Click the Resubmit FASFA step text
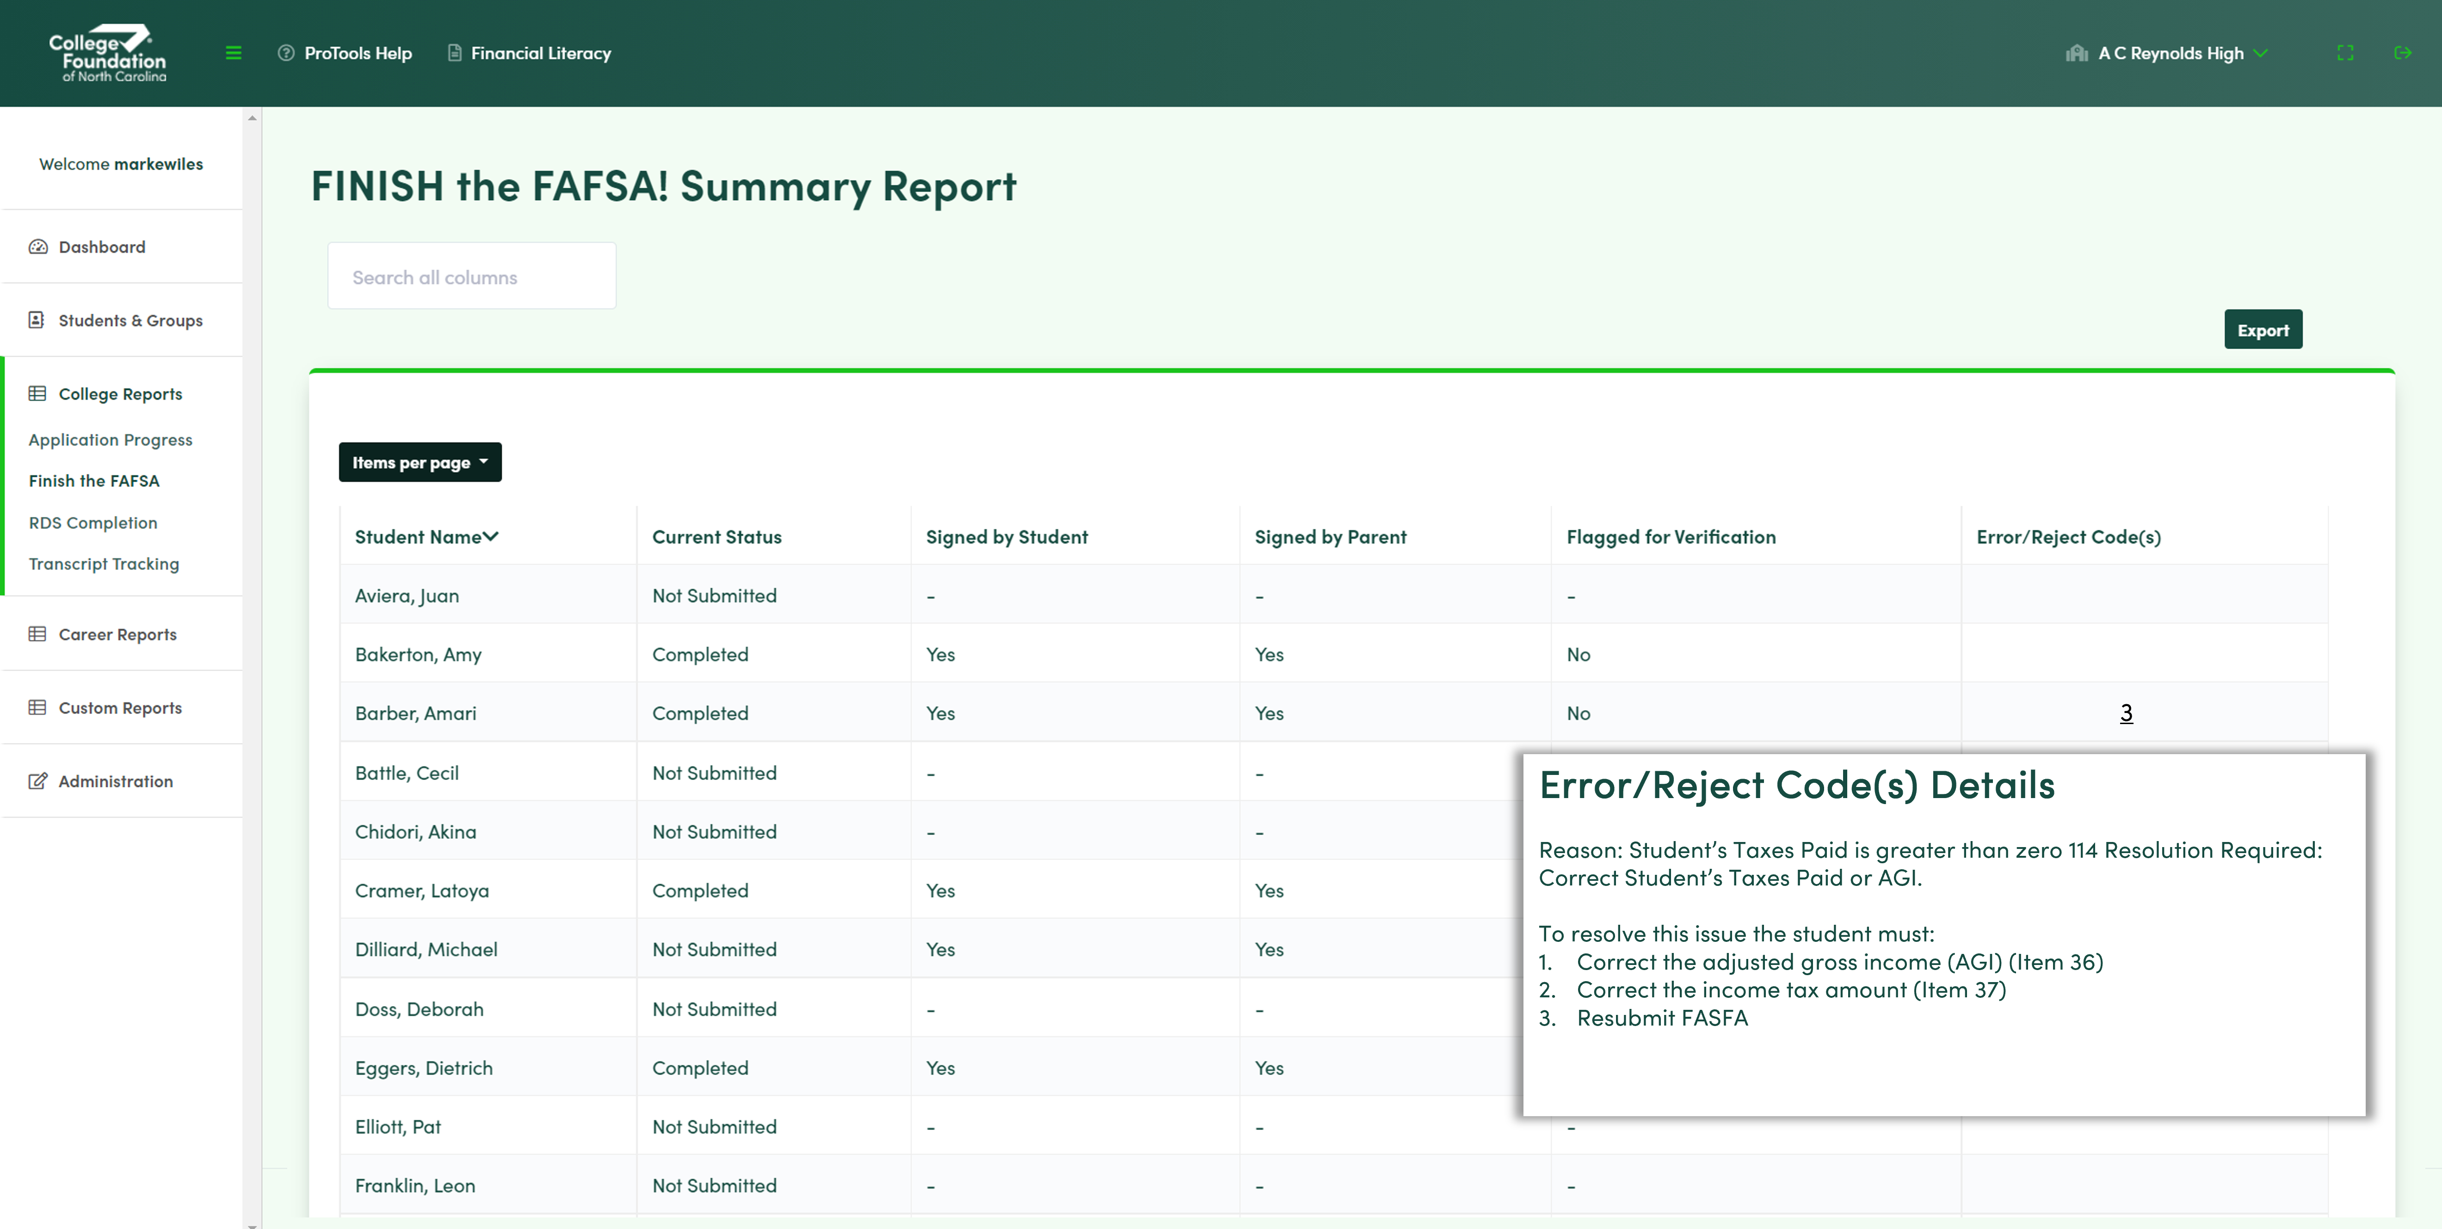 click(x=1662, y=1018)
